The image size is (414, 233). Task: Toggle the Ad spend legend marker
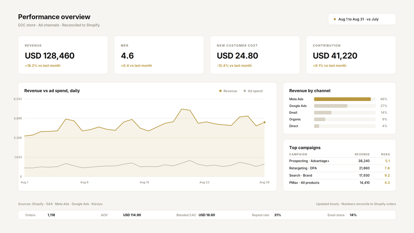[x=245, y=91]
